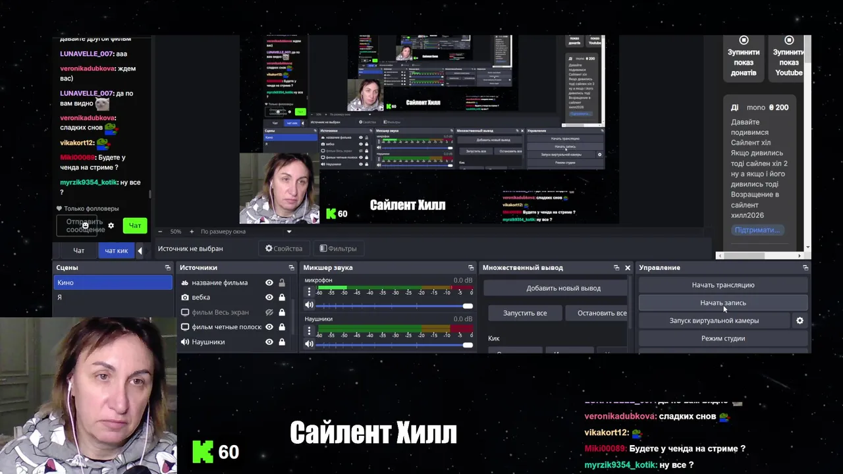The image size is (843, 474).
Task: Hide the вебка source
Action: click(x=269, y=298)
